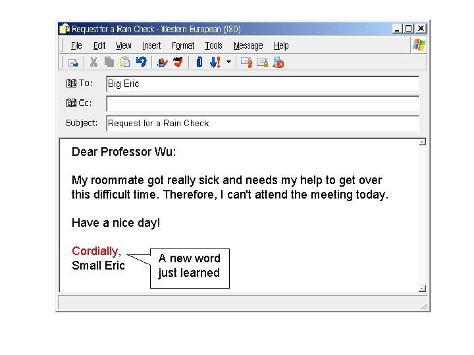
Task: Undo the last action with the blue arrow
Action: [x=141, y=62]
